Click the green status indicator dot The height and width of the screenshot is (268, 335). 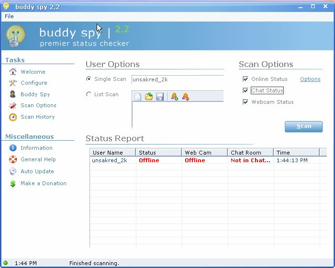(x=6, y=263)
